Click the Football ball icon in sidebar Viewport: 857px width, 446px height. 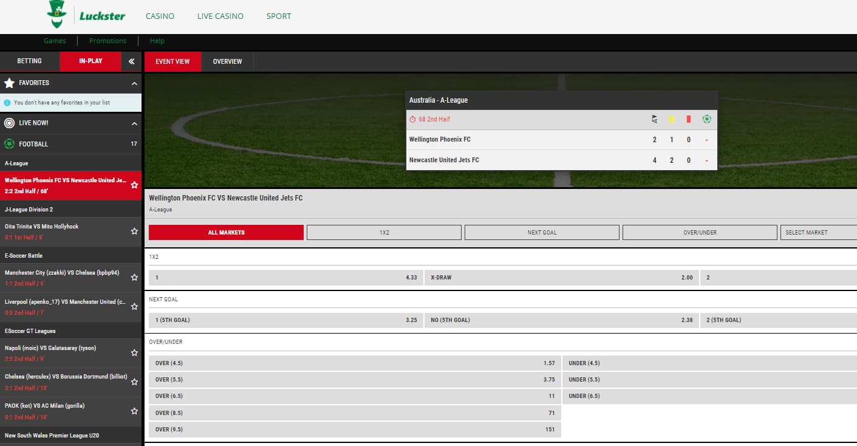click(9, 144)
